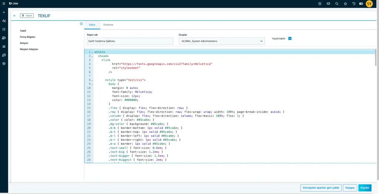The image size is (379, 194).
Task: Click the "stylesheet" rel value in code
Action: tap(130, 68)
